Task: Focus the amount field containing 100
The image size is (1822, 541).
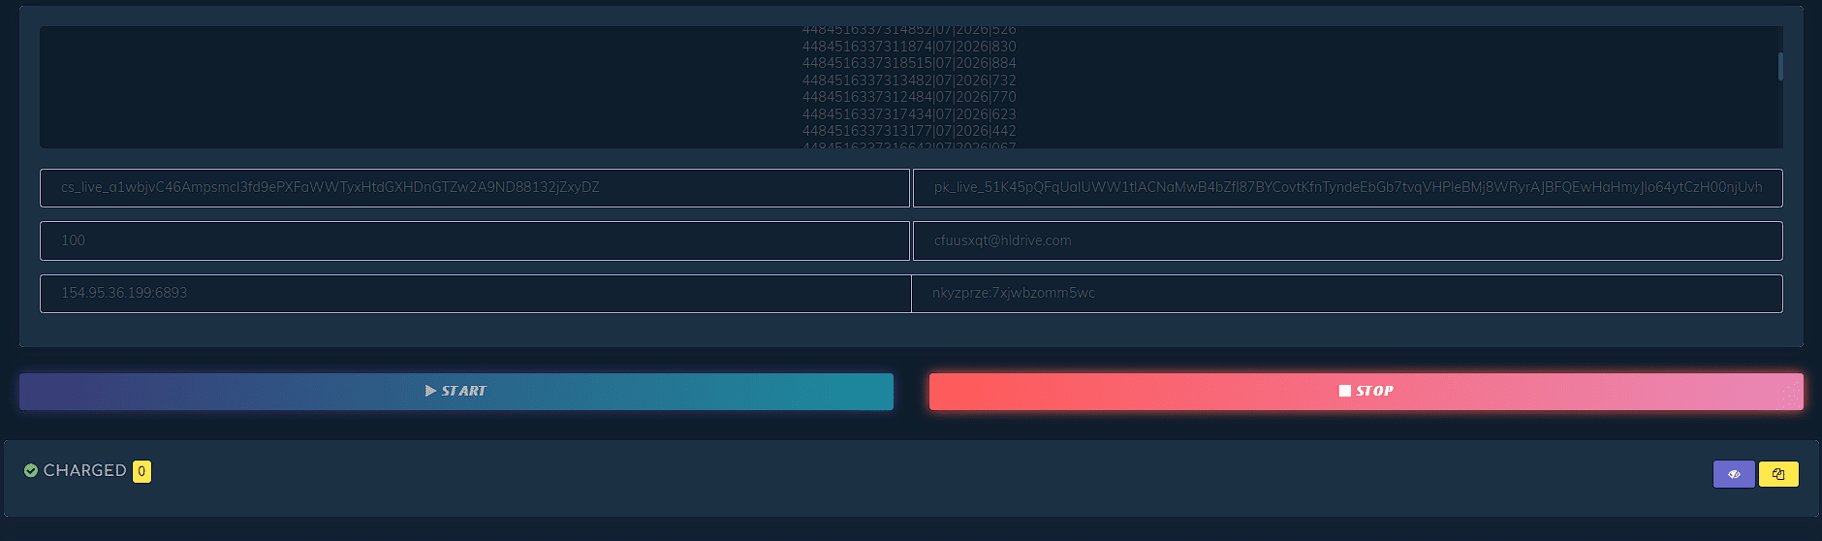Action: [x=475, y=240]
